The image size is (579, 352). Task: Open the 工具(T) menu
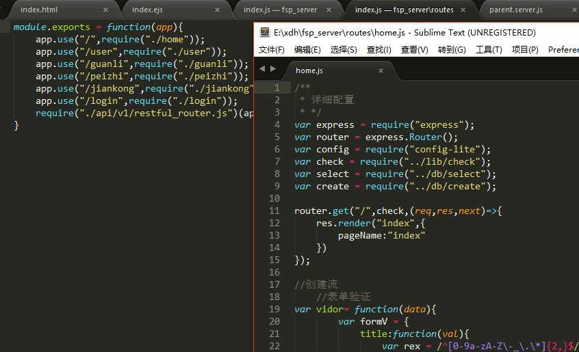coord(489,50)
